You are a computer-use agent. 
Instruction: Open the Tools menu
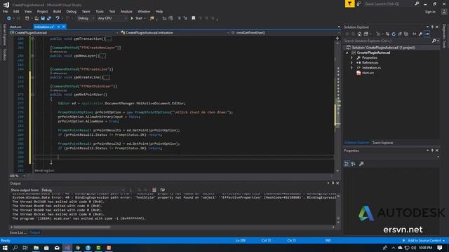click(x=100, y=11)
